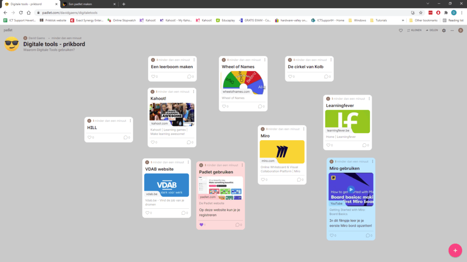Like the HILL post
The width and height of the screenshot is (467, 262).
tap(89, 137)
